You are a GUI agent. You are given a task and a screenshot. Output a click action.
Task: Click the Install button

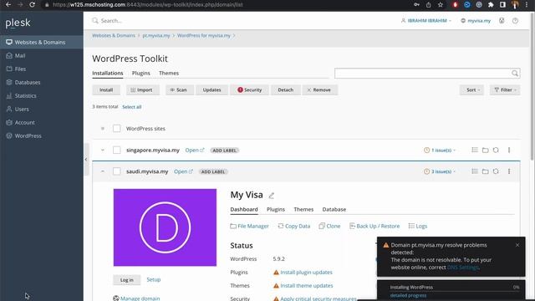point(106,89)
